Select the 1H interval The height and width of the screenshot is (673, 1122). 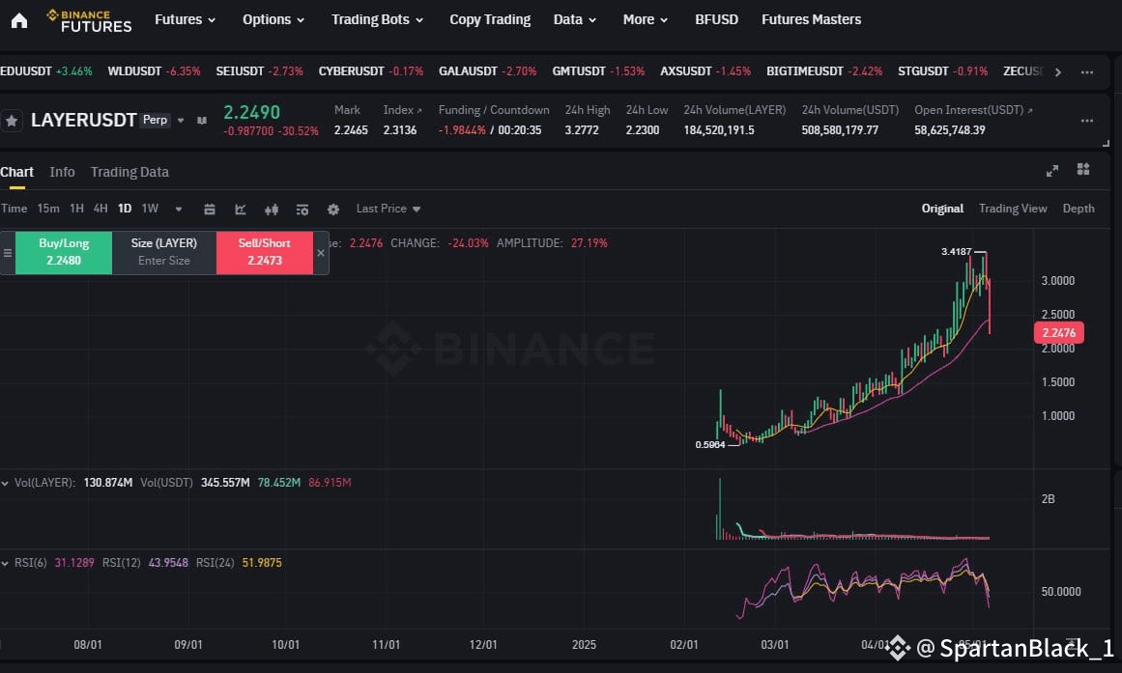coord(76,209)
